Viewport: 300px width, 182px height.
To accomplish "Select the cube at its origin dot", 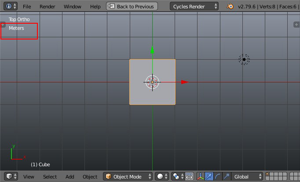I will pyautogui.click(x=152, y=82).
